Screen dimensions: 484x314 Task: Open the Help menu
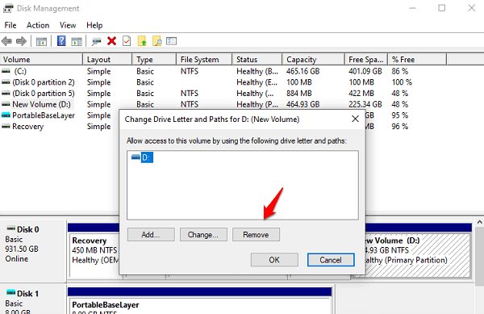tap(94, 25)
